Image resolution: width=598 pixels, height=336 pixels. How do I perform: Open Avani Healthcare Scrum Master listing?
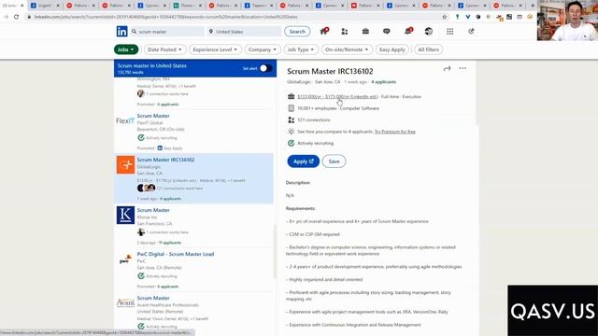pyautogui.click(x=153, y=298)
